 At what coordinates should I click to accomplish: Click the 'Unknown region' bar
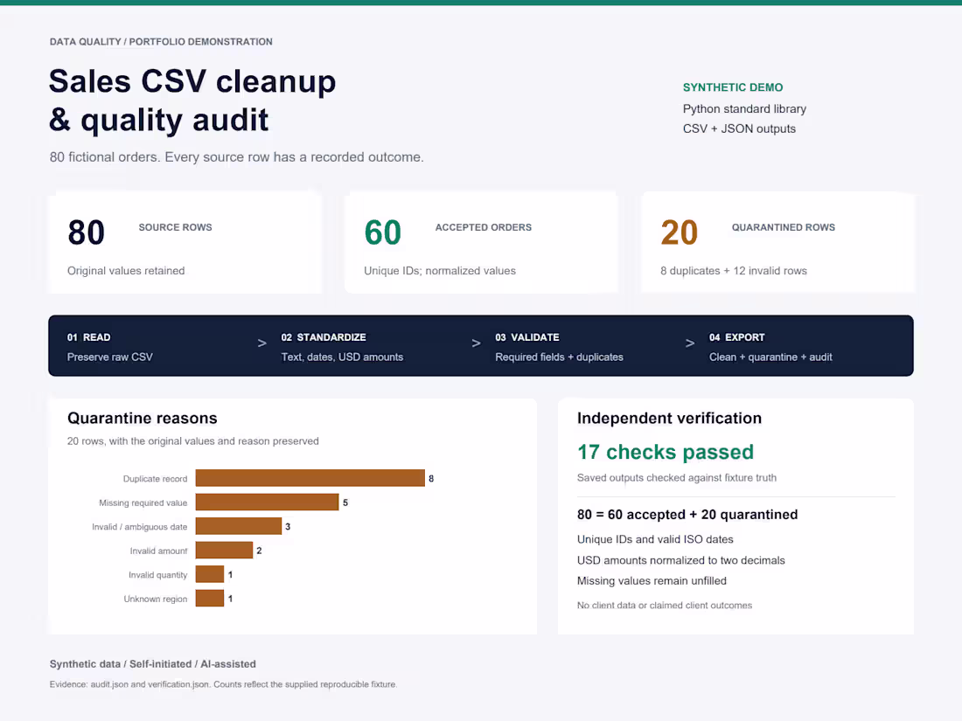pos(210,598)
